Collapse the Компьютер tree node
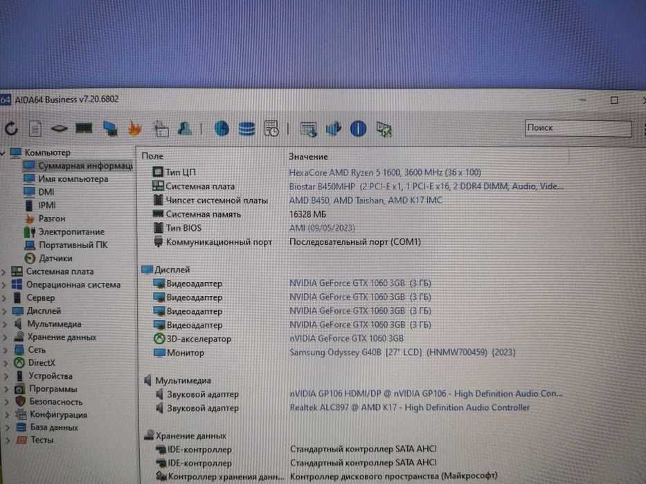The image size is (646, 484). [3, 153]
